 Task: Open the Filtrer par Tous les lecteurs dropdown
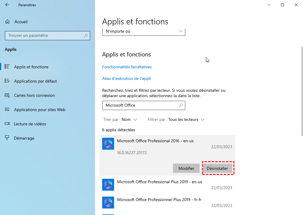click(x=187, y=120)
